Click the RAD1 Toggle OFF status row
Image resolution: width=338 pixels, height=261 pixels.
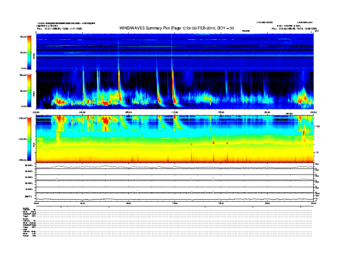pos(167,227)
